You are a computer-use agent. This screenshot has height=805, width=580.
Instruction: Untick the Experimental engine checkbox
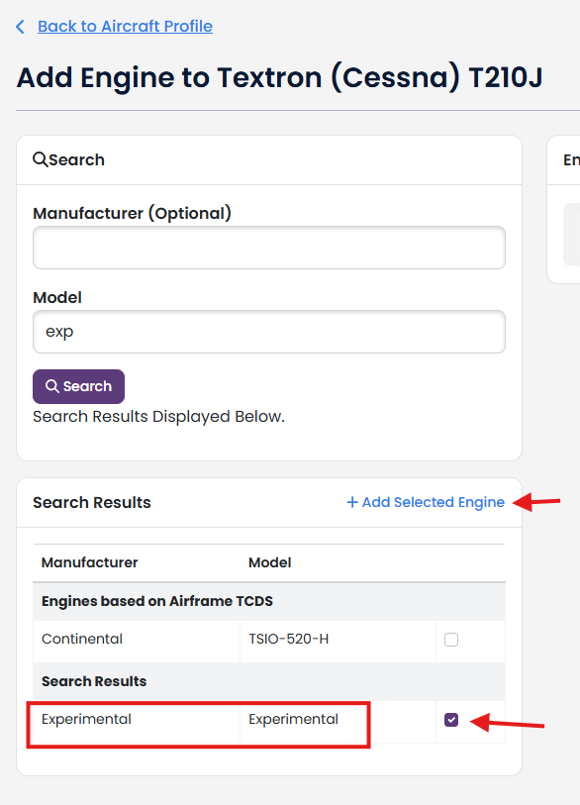point(451,720)
